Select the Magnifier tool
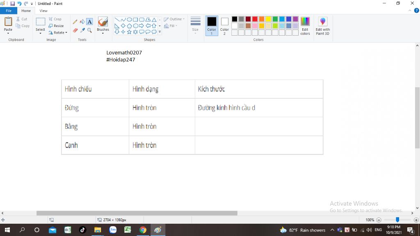This screenshot has width=420, height=236. [x=89, y=30]
